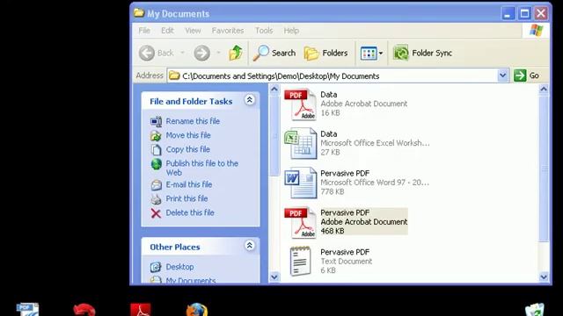Click the folder icon in title bar
The image size is (563, 316).
coord(139,13)
